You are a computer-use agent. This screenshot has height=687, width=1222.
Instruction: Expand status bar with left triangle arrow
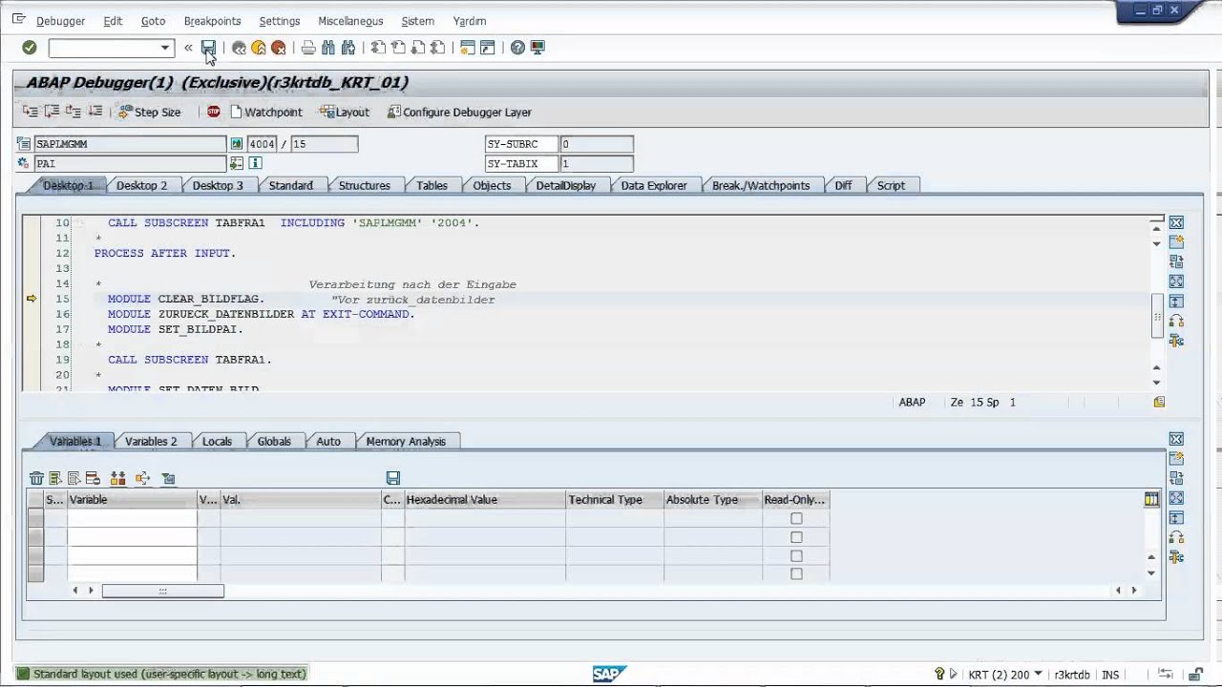click(x=953, y=674)
